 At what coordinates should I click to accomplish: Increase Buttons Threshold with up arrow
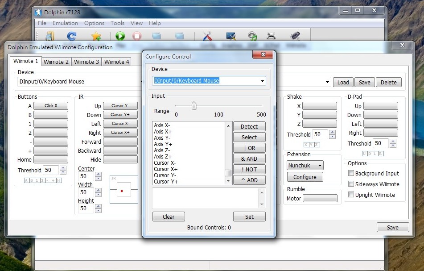(x=63, y=168)
